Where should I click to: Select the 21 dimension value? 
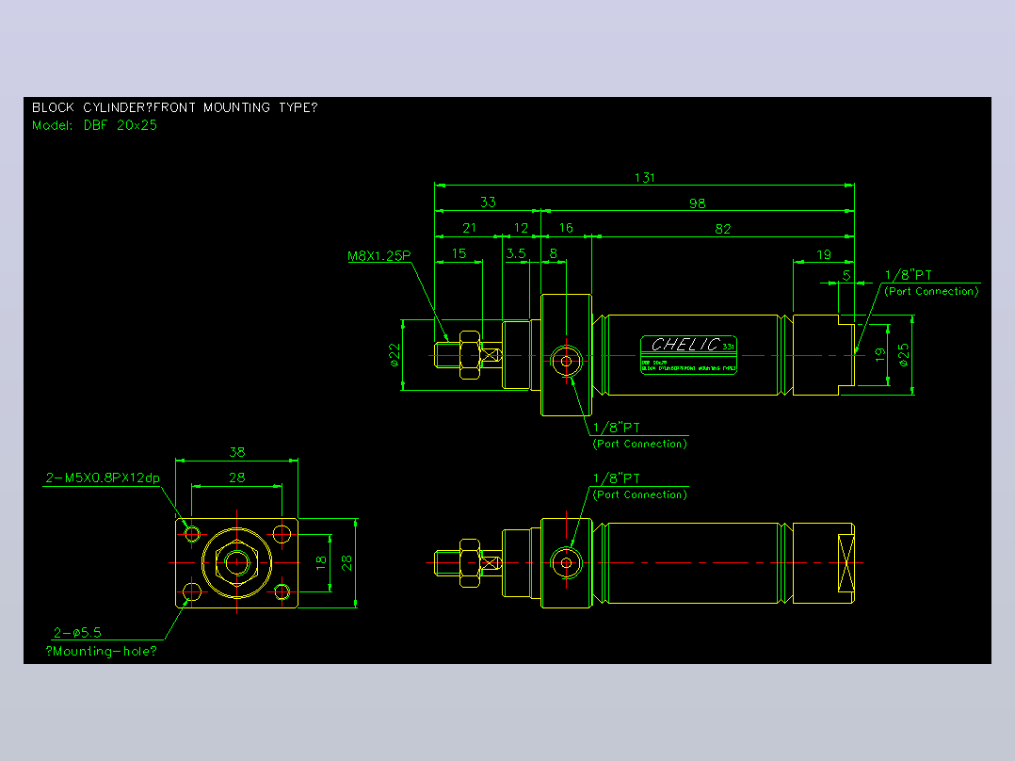469,228
